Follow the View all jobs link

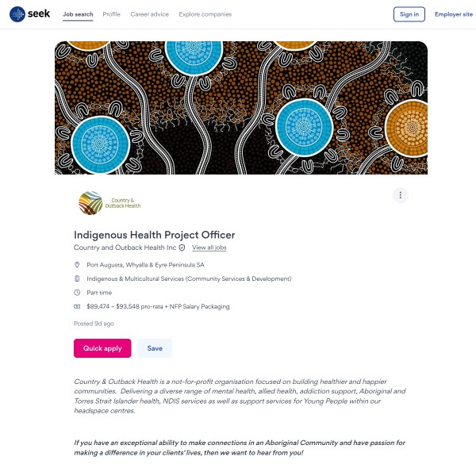(209, 248)
